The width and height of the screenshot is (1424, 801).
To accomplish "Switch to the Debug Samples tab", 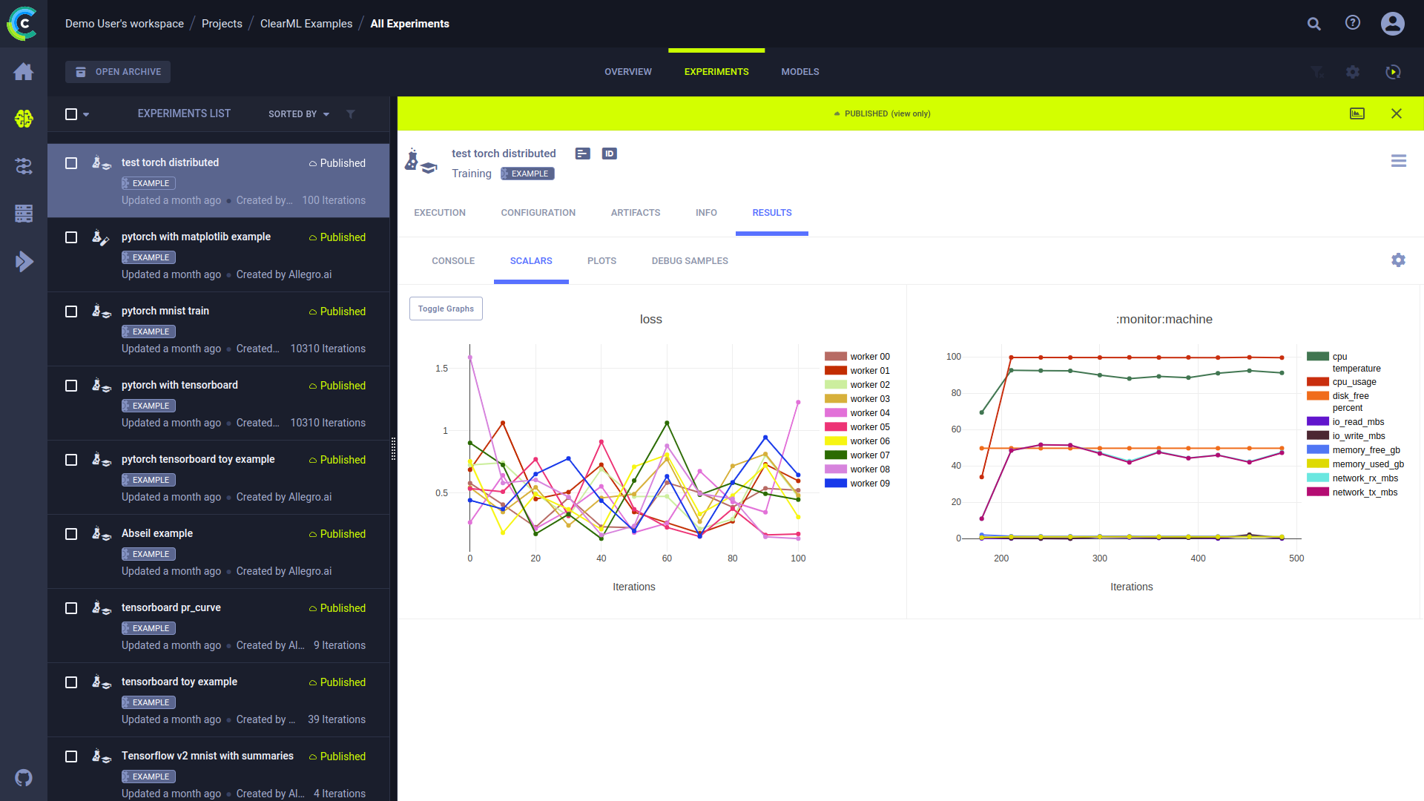I will (x=689, y=261).
